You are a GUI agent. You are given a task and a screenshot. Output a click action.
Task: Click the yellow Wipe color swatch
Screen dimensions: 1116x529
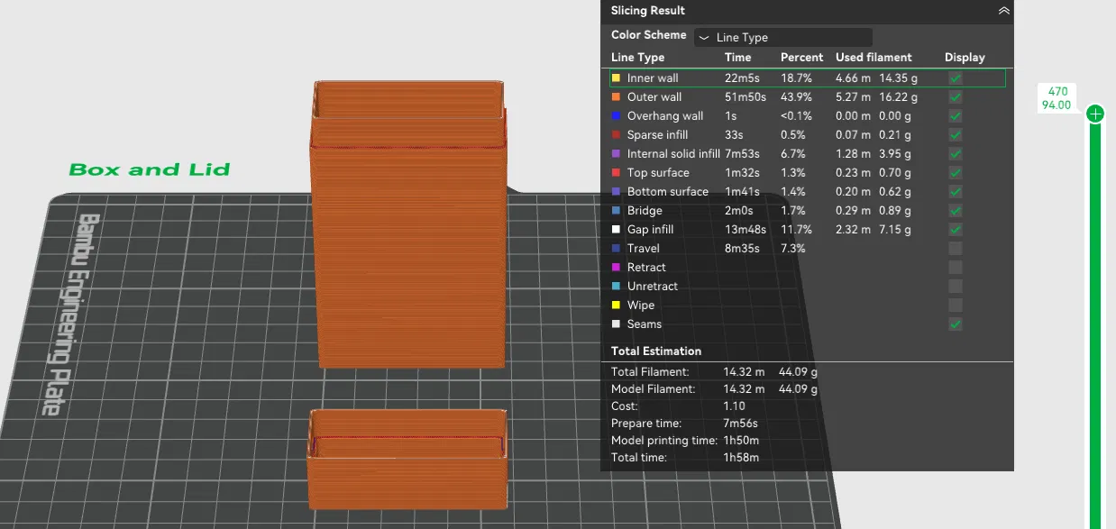click(616, 306)
